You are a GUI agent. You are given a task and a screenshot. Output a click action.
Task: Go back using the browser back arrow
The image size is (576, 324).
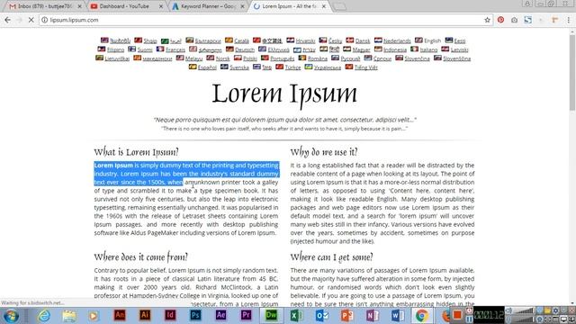click(x=8, y=20)
